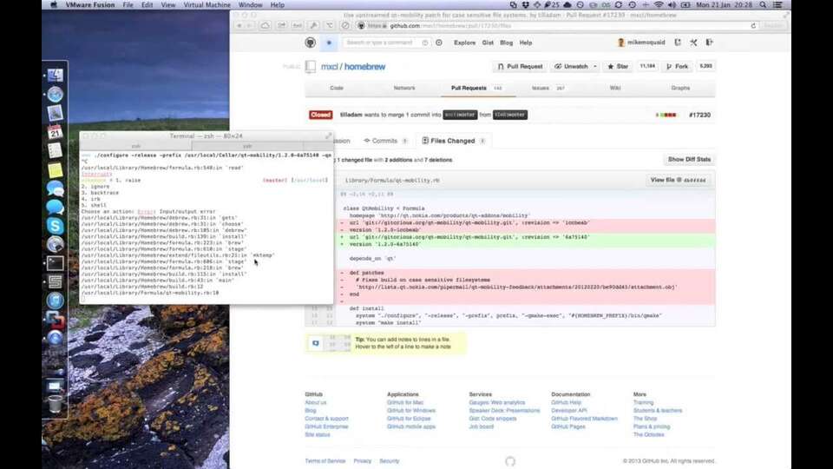
Task: Expand the Unwatch dropdown arrow
Action: click(x=596, y=66)
